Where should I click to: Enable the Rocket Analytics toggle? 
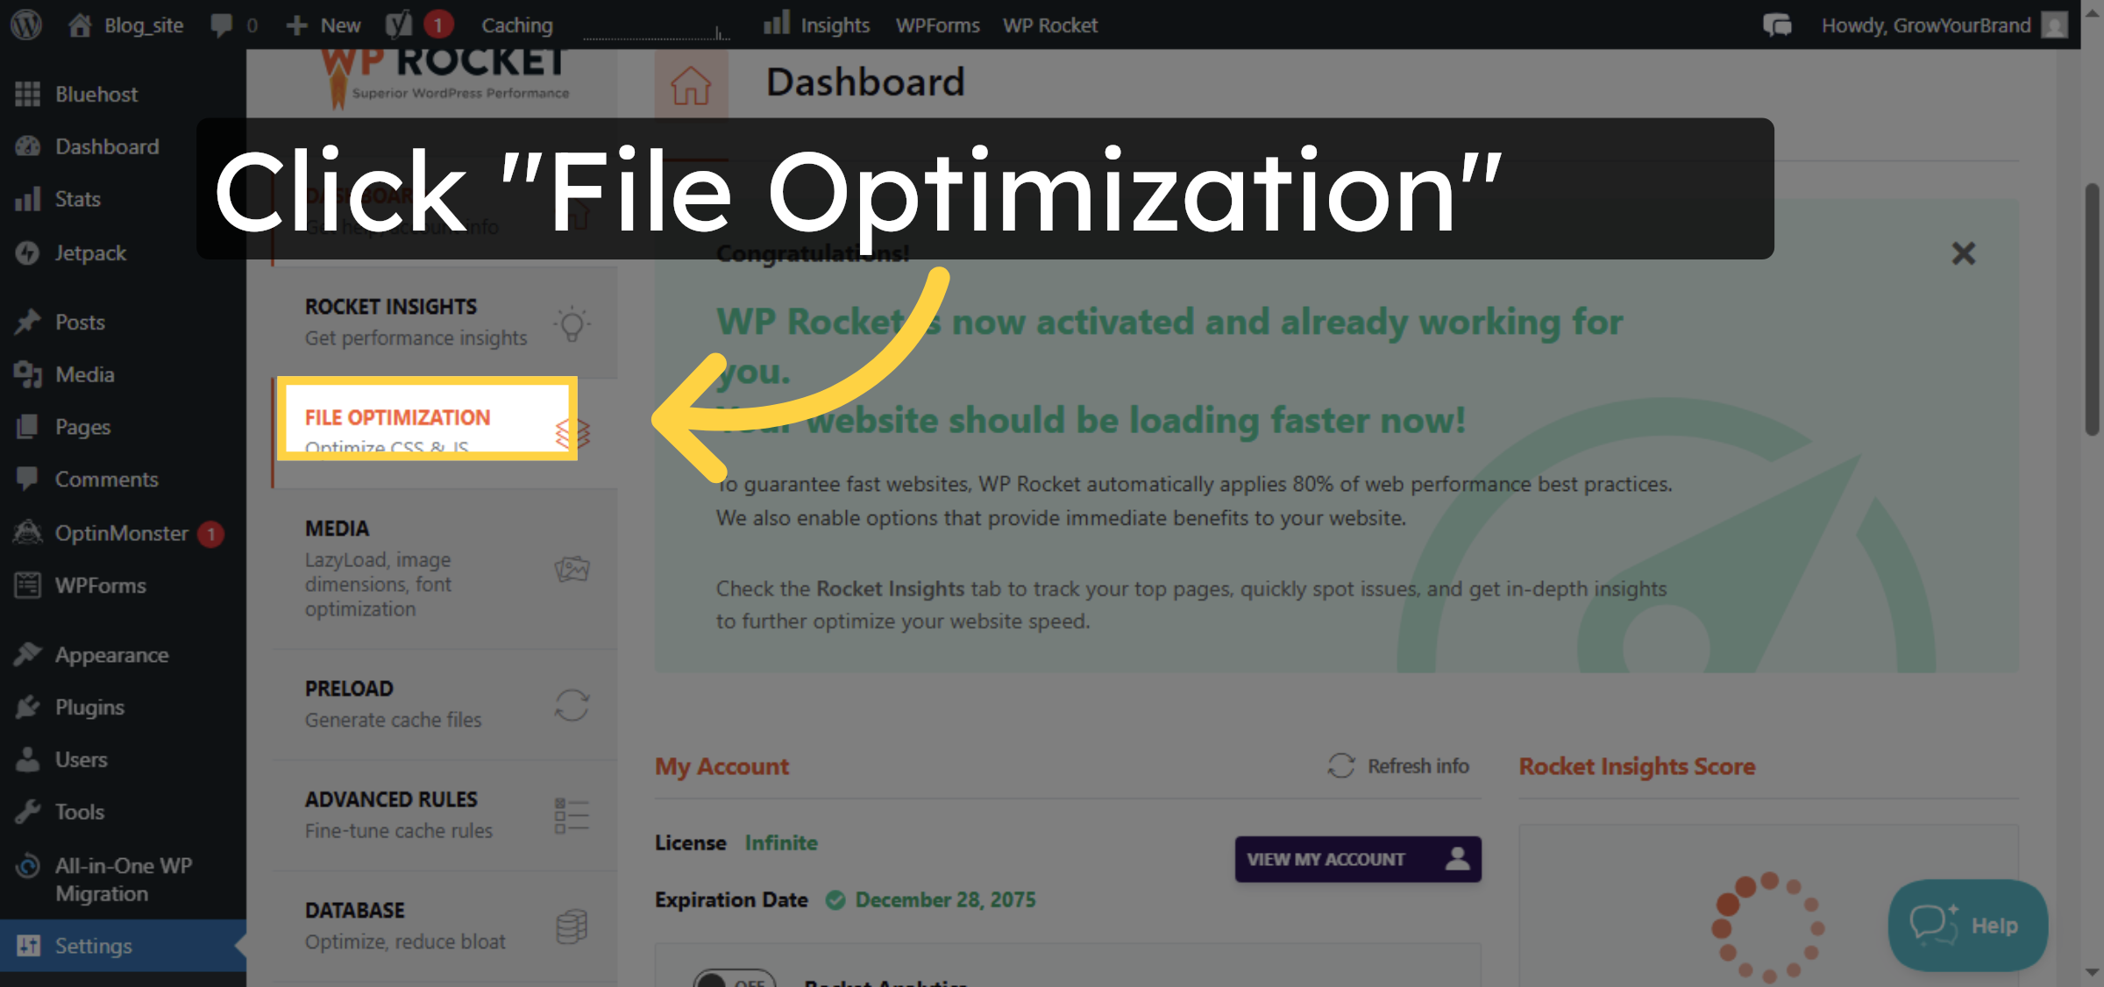(x=733, y=982)
